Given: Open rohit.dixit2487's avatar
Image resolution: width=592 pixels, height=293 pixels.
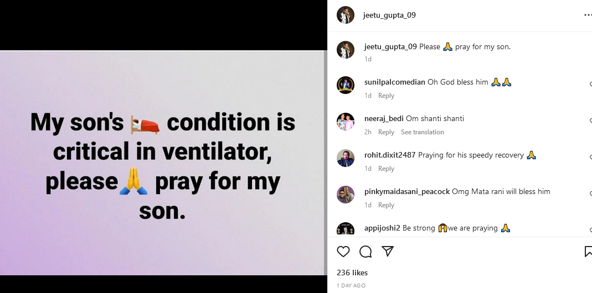Looking at the screenshot, I should point(346,158).
